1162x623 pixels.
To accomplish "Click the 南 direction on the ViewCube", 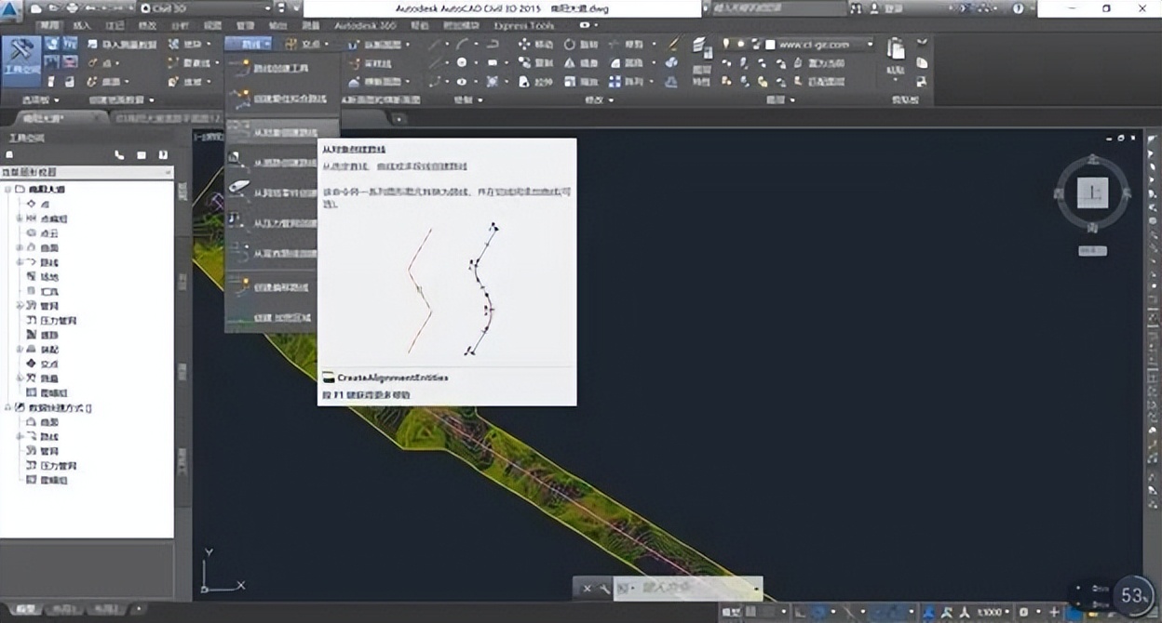I will coord(1093,228).
